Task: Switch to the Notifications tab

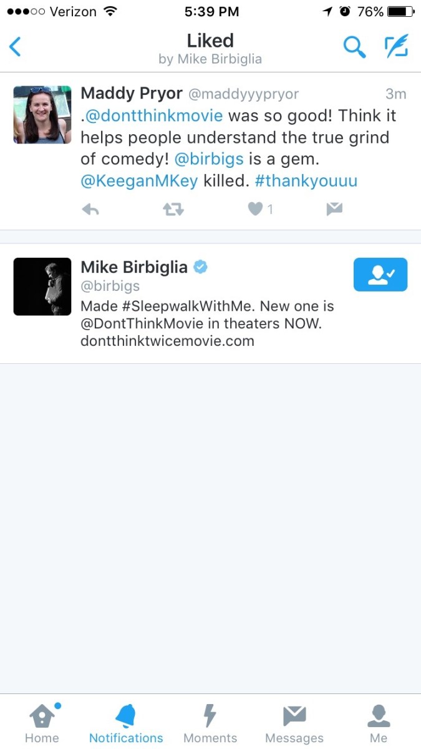Action: click(126, 724)
